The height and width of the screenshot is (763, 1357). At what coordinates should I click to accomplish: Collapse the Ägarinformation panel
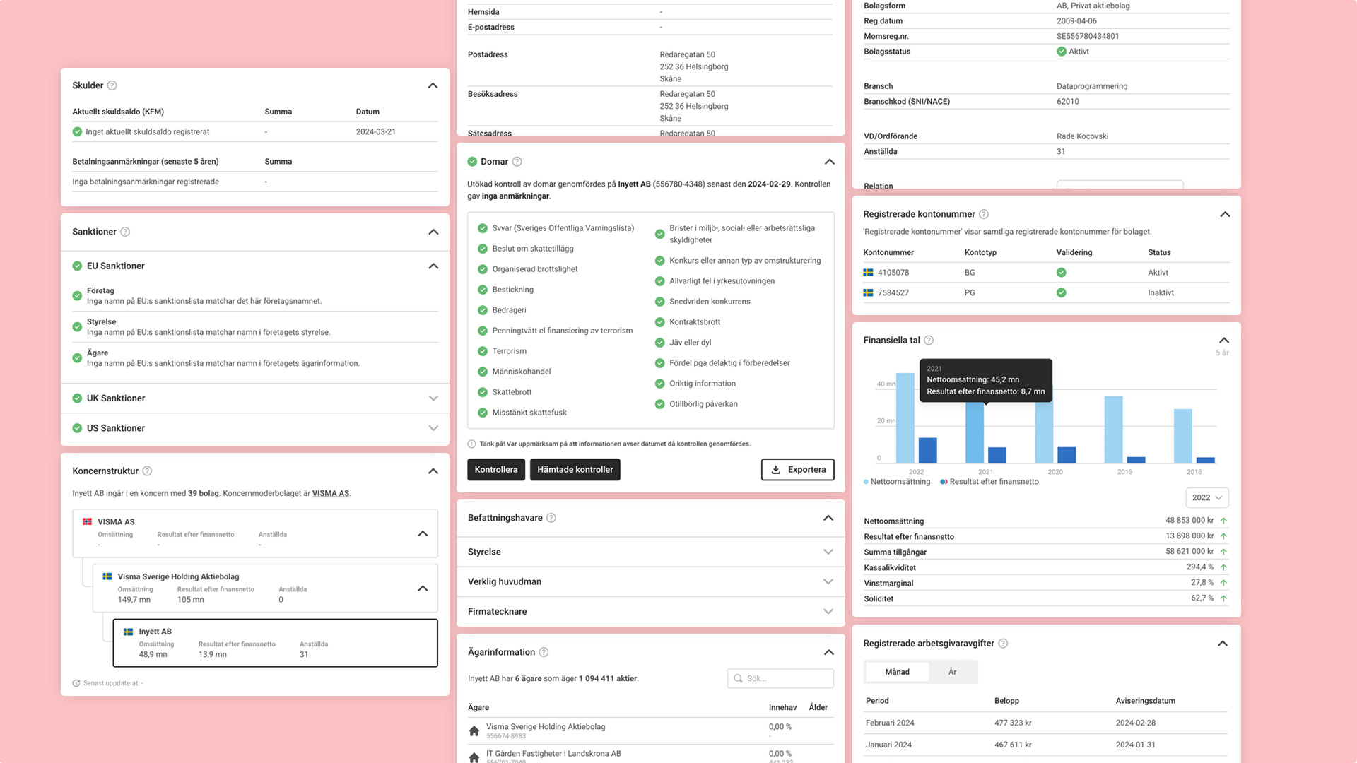coord(828,652)
